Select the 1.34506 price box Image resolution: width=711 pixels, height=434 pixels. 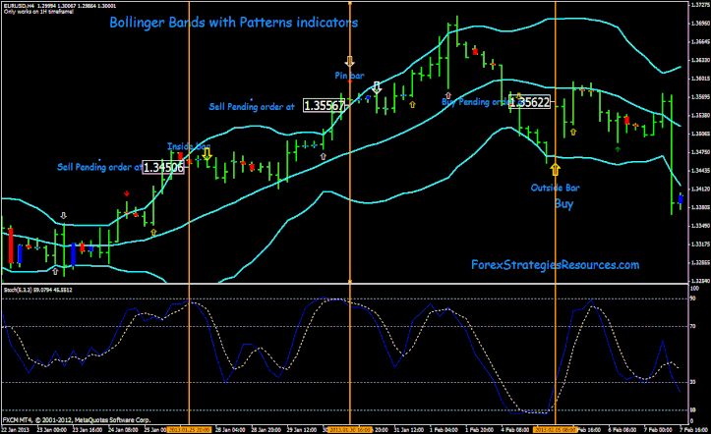point(163,168)
